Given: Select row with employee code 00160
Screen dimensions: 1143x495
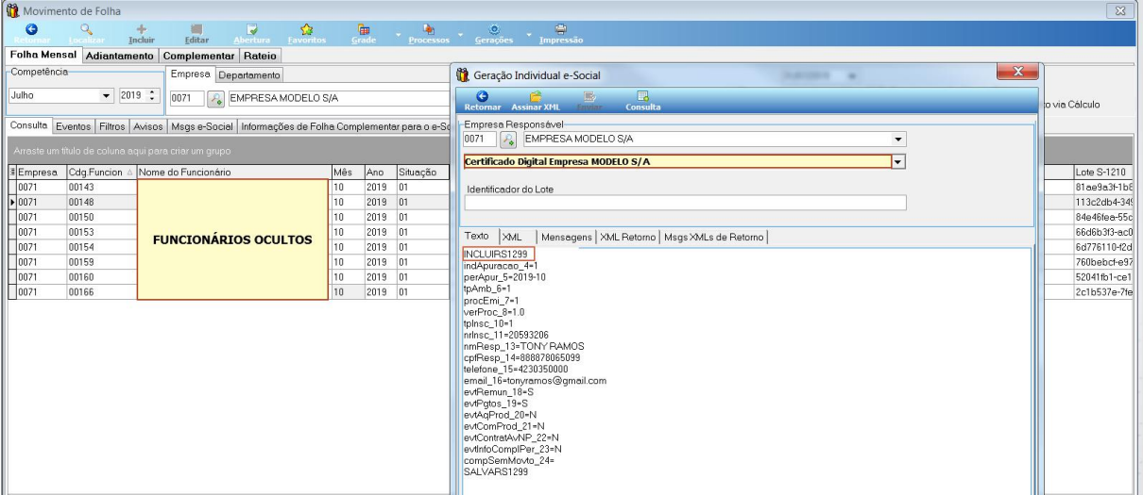Looking at the screenshot, I should click(x=100, y=276).
